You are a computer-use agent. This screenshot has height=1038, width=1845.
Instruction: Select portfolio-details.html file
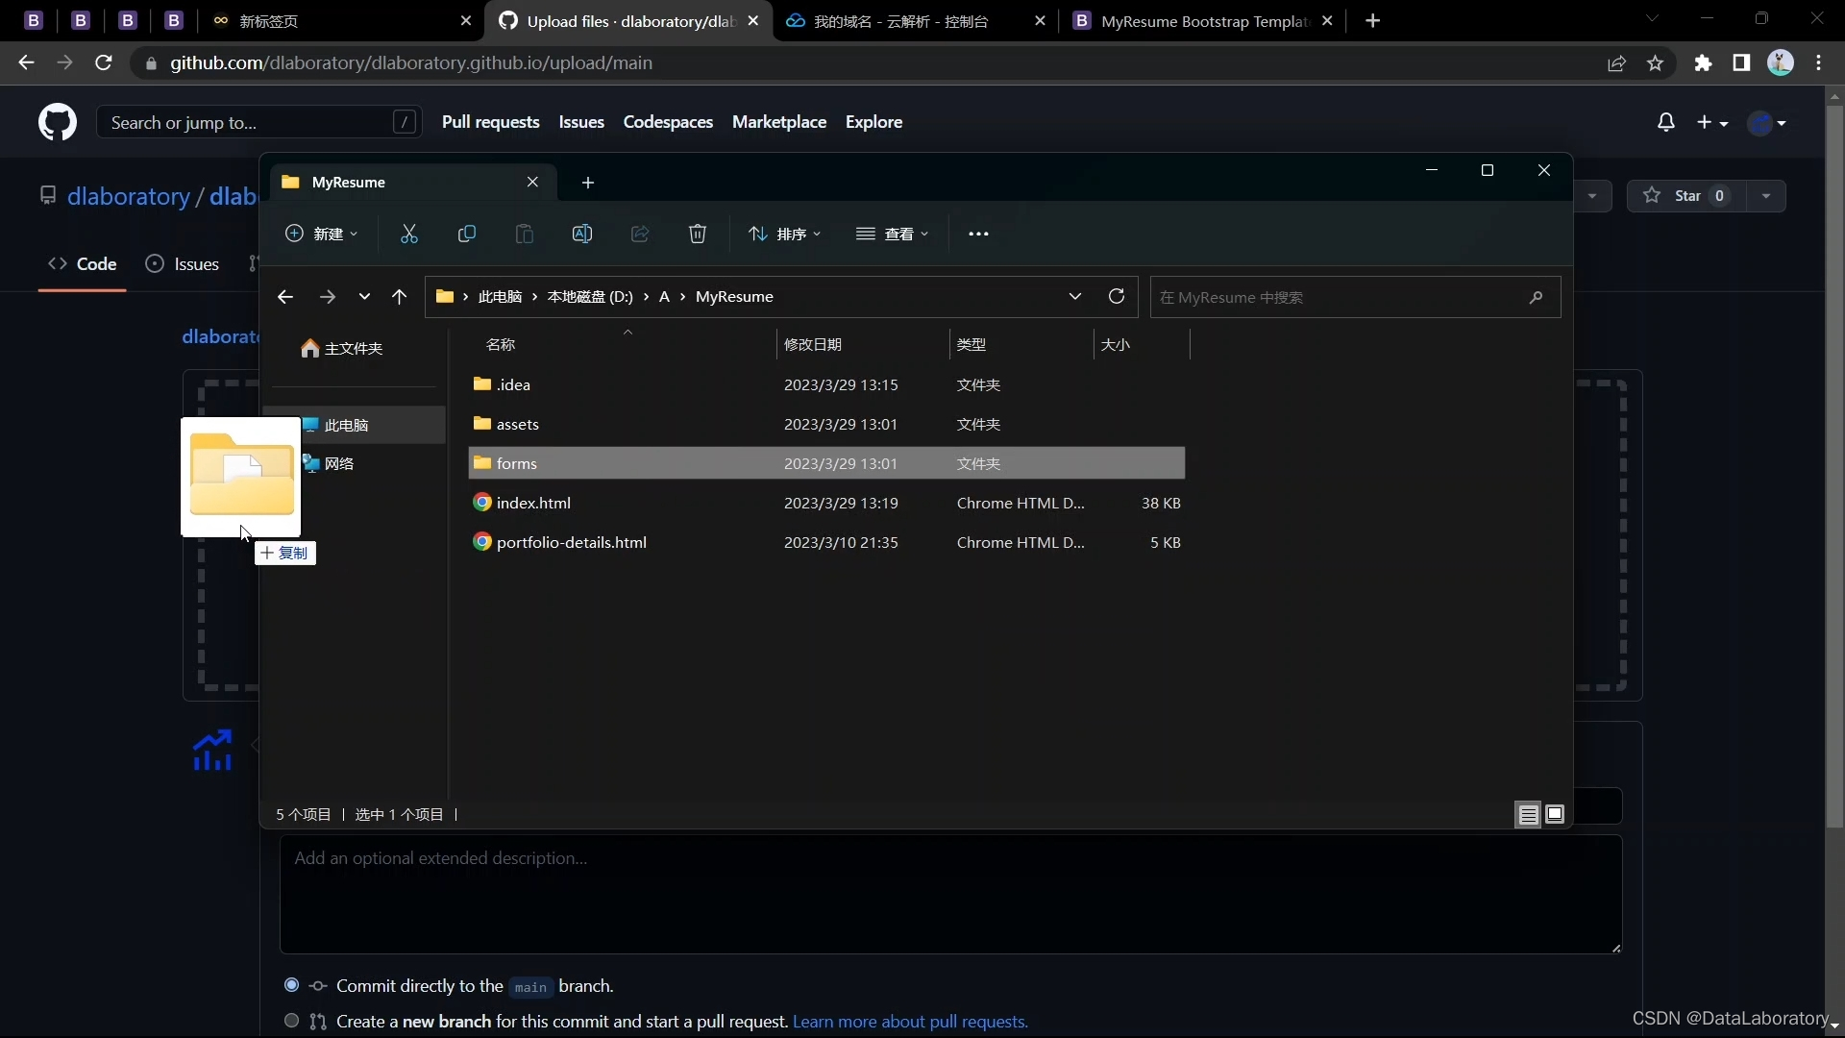coord(826,542)
